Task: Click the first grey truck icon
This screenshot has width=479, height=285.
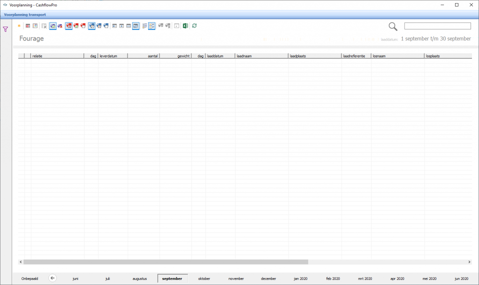Action: tap(160, 26)
